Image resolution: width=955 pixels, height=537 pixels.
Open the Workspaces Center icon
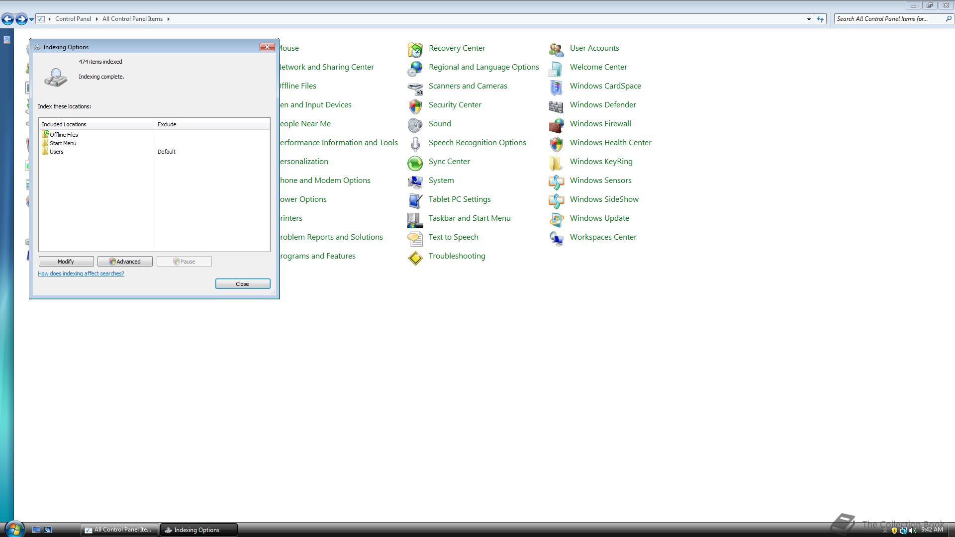tap(556, 238)
